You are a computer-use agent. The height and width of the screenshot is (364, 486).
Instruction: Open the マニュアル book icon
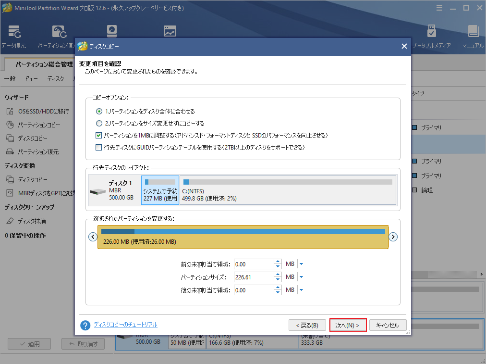coord(473,33)
